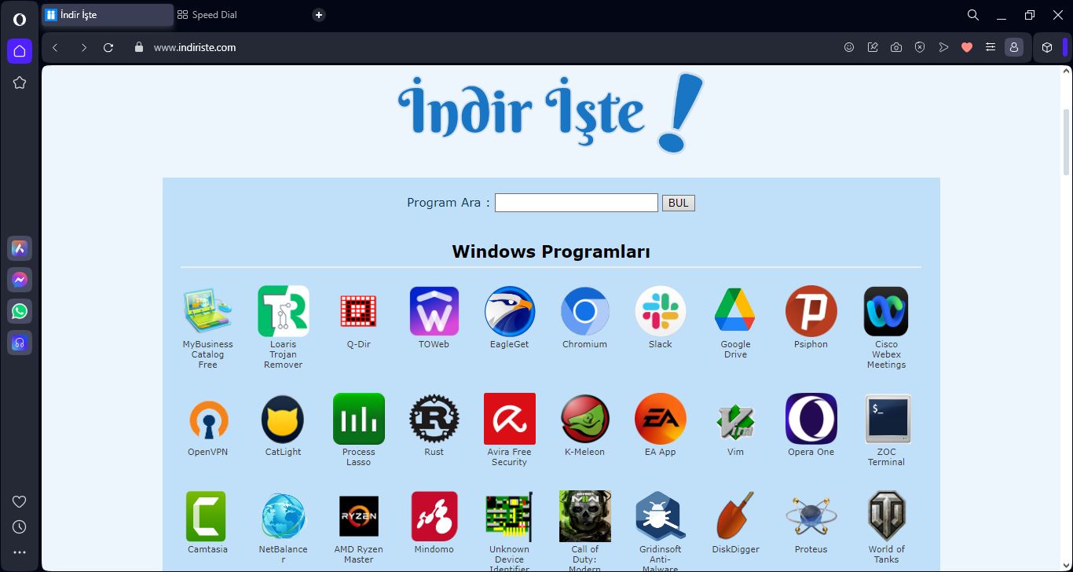Open a new tab with plus button
This screenshot has height=572, width=1073.
318,15
